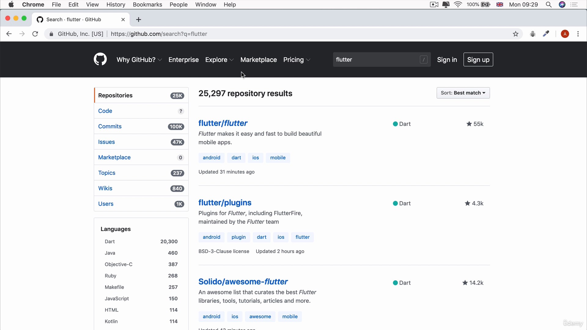Screen dimensions: 587x330
Task: Click the GitHub Octocat logo
Action: coord(100,59)
